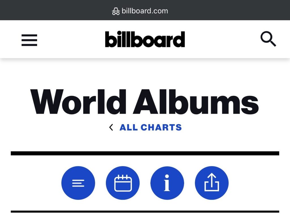Open the hamburger navigation menu
The width and height of the screenshot is (290, 218).
coord(29,40)
